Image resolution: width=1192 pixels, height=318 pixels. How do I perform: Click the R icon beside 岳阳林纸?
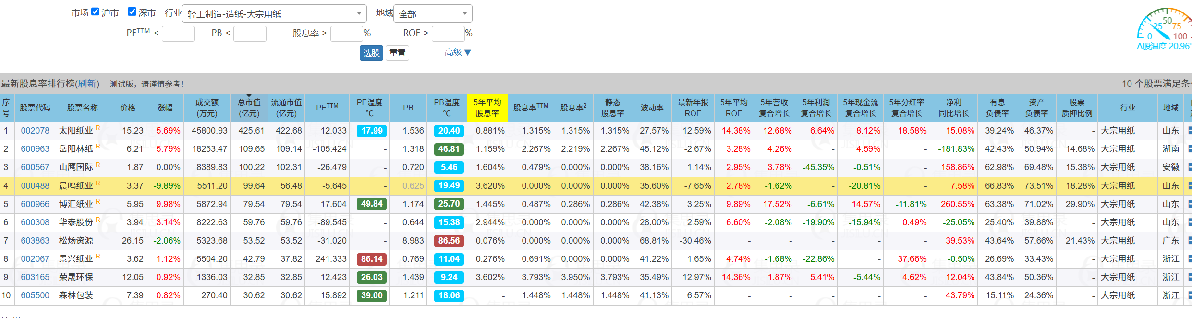pyautogui.click(x=98, y=146)
